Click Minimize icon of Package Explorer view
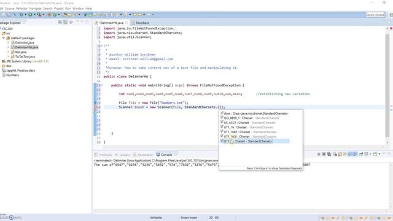The image size is (393, 221). [x=82, y=22]
